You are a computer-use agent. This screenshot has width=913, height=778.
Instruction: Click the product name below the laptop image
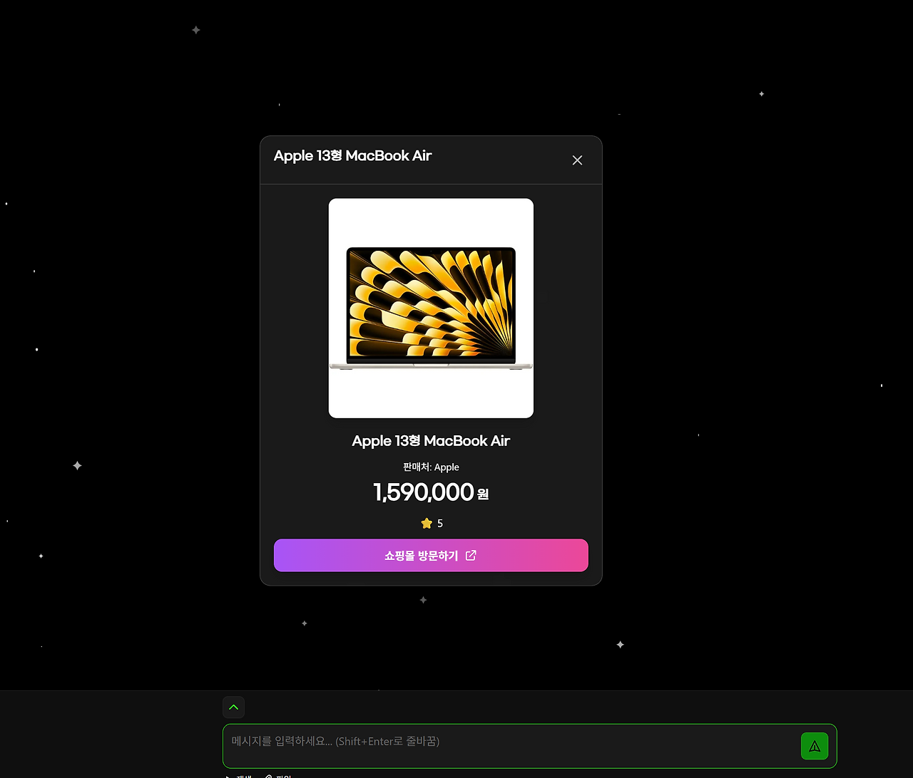pyautogui.click(x=431, y=441)
